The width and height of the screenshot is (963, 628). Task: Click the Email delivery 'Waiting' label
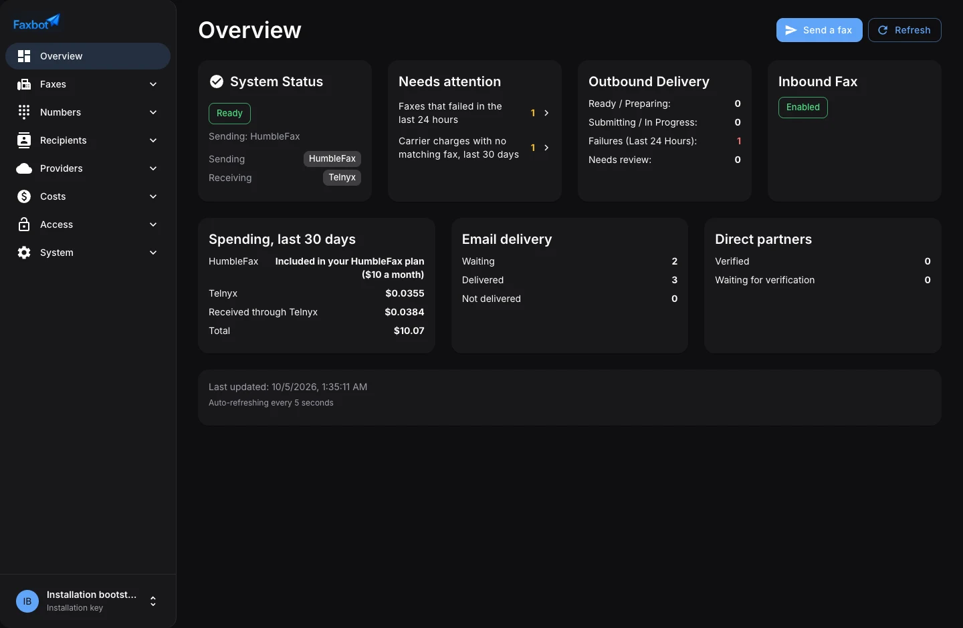point(478,261)
